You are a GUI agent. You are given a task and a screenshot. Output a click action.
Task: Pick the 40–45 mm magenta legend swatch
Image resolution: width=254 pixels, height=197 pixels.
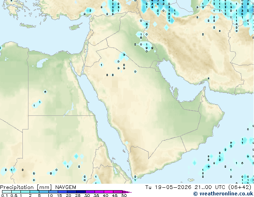click(x=109, y=192)
